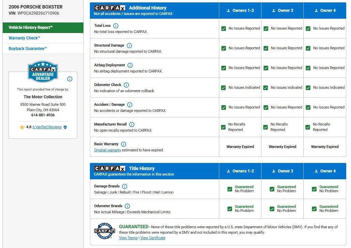Viewport: 351px width, 248px height.
Task: Open the 6 Verified Reviews link
Action: pos(47,127)
